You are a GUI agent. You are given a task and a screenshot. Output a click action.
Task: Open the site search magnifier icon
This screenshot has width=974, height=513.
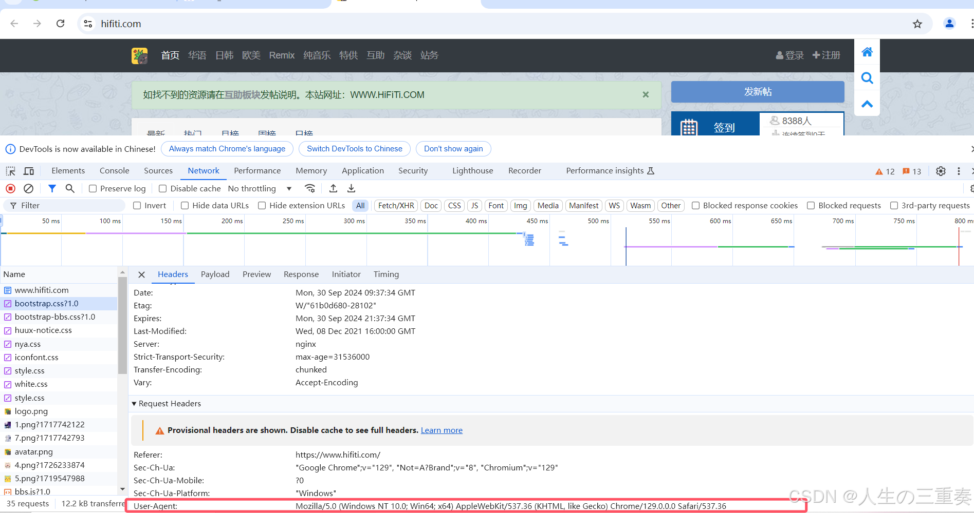[x=867, y=78]
